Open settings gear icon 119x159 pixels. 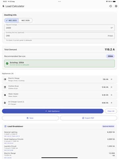point(116,6)
